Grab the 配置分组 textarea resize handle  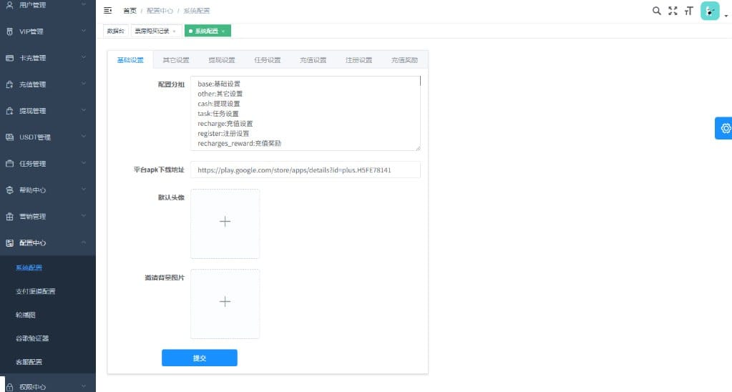pos(418,148)
